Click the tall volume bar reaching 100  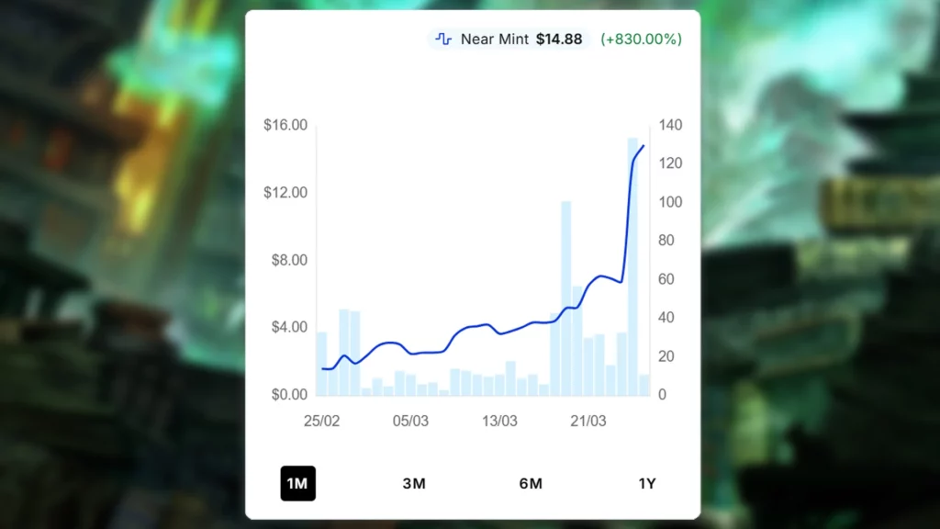(x=566, y=298)
